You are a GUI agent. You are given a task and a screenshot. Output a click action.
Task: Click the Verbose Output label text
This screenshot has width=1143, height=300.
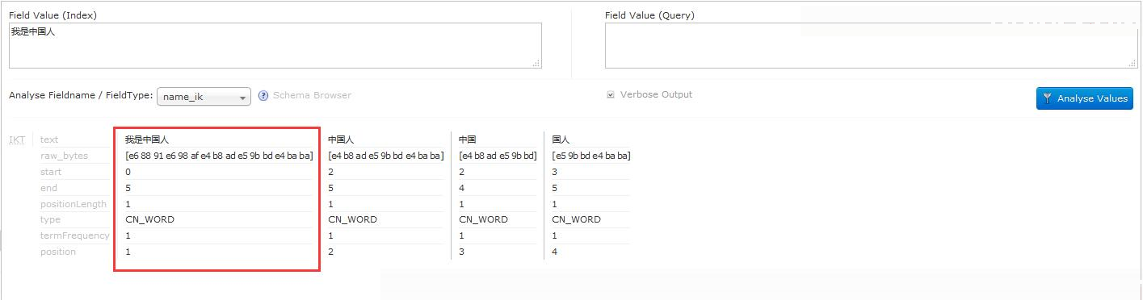656,94
